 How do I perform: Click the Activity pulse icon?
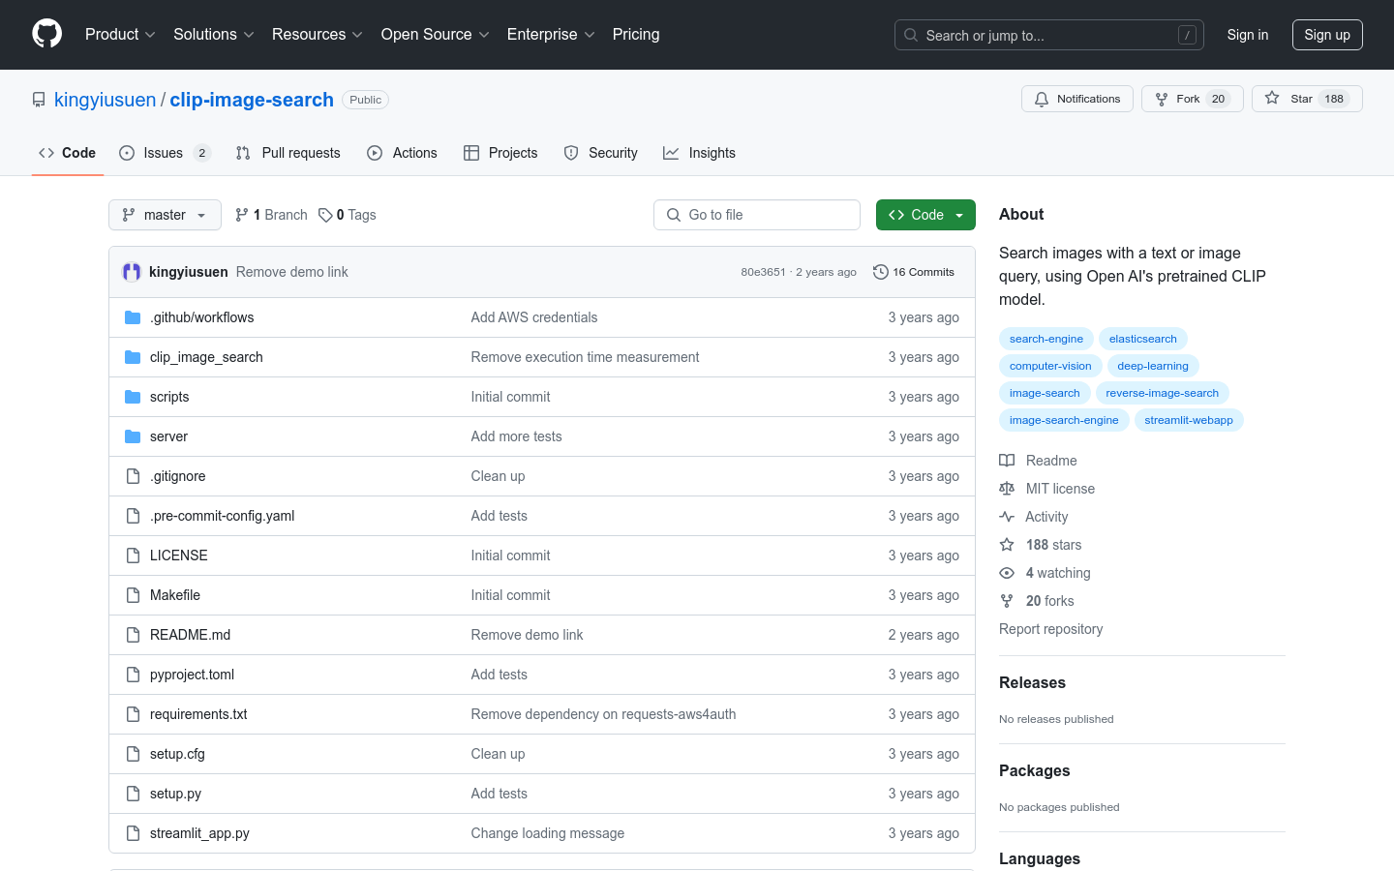tap(1007, 517)
